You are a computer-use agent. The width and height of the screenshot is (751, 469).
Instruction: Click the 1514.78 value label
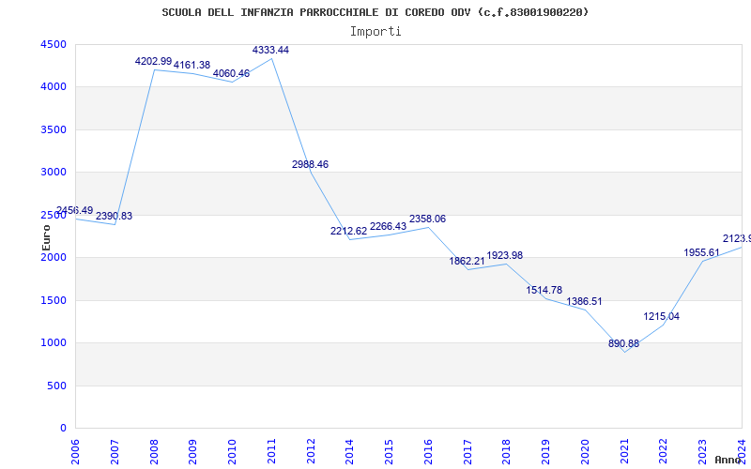click(544, 290)
